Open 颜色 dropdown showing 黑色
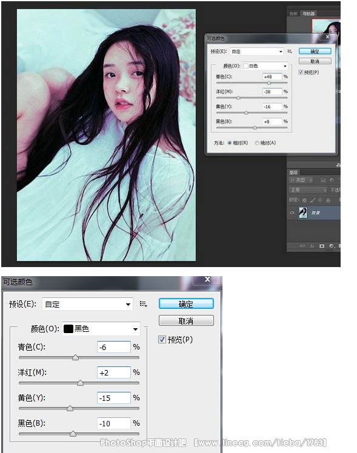This screenshot has height=453, width=357. pyautogui.click(x=101, y=329)
